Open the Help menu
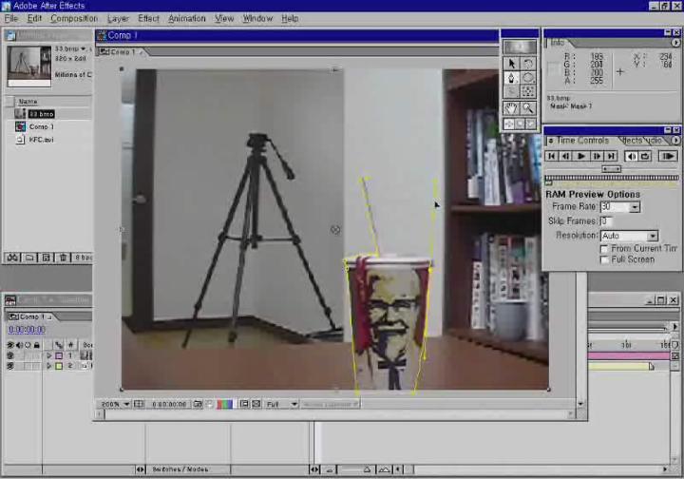The image size is (684, 479). (290, 18)
